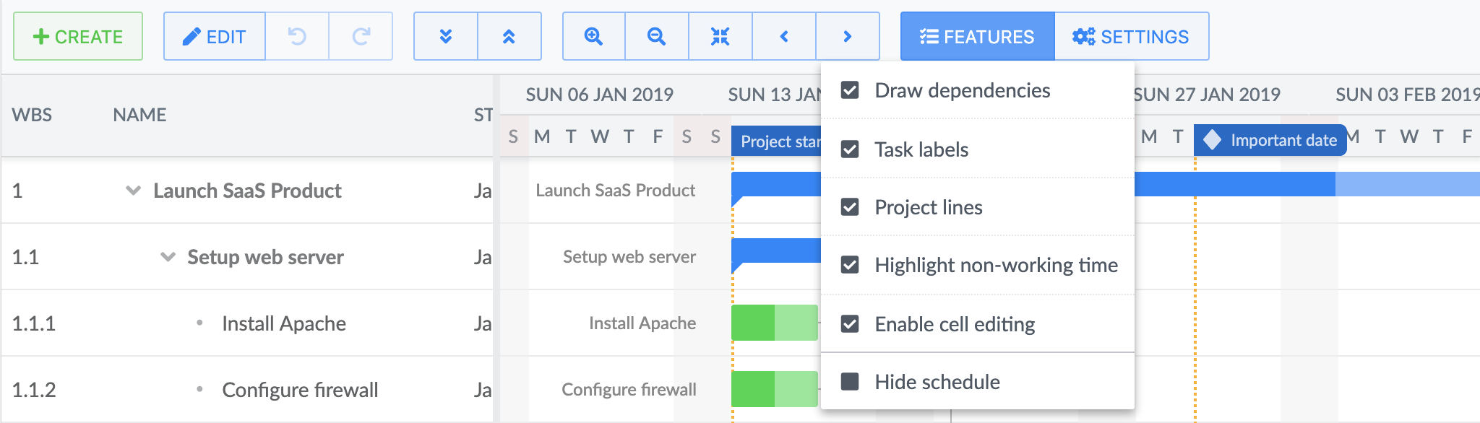Image resolution: width=1480 pixels, height=423 pixels.
Task: Shift timeline to next period
Action: (x=848, y=36)
